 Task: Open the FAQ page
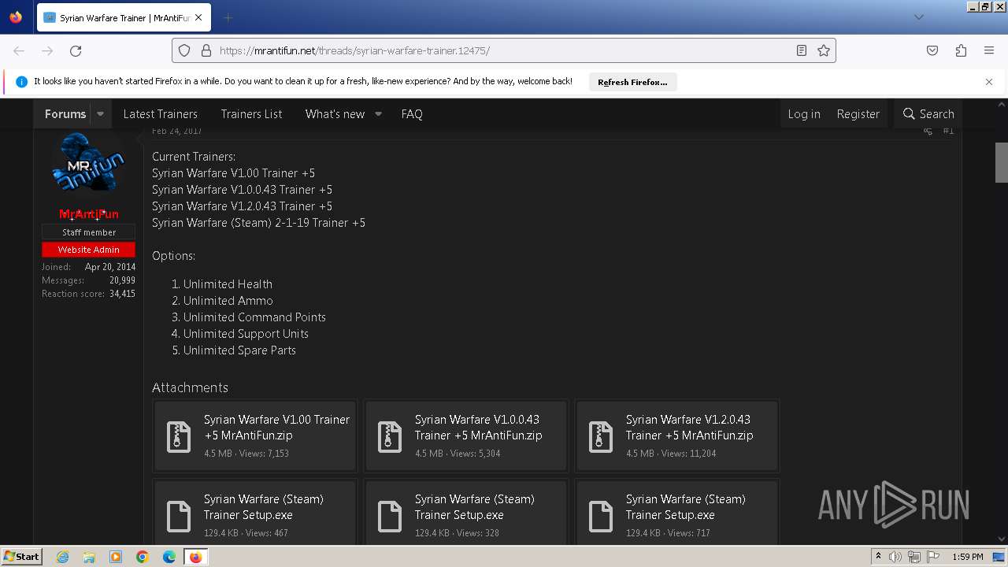[x=412, y=114]
